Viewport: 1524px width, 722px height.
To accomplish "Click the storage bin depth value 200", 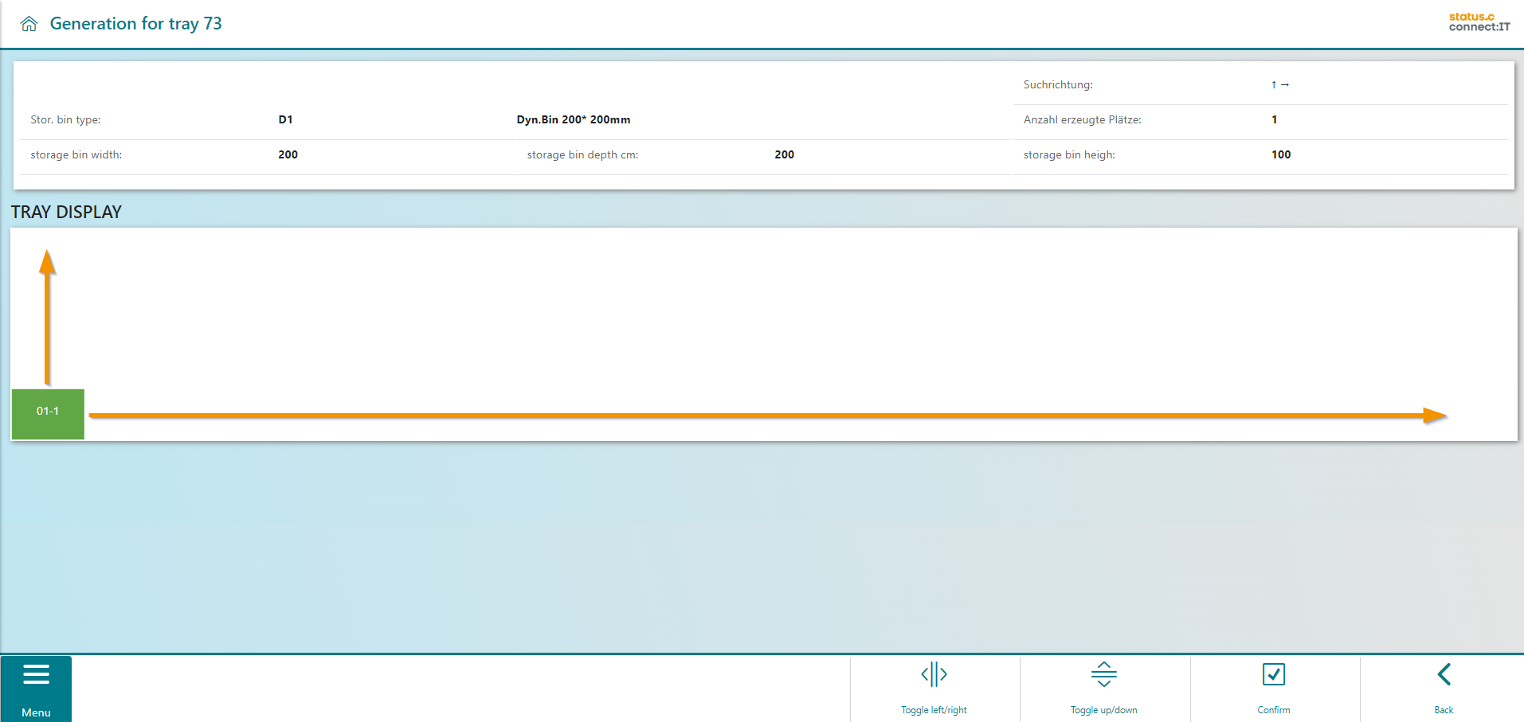I will [784, 154].
